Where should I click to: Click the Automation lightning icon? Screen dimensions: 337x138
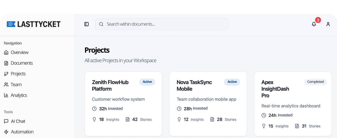(x=6, y=132)
